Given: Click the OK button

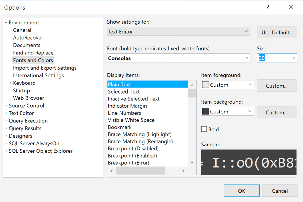Looking at the screenshot, I should [242, 191].
